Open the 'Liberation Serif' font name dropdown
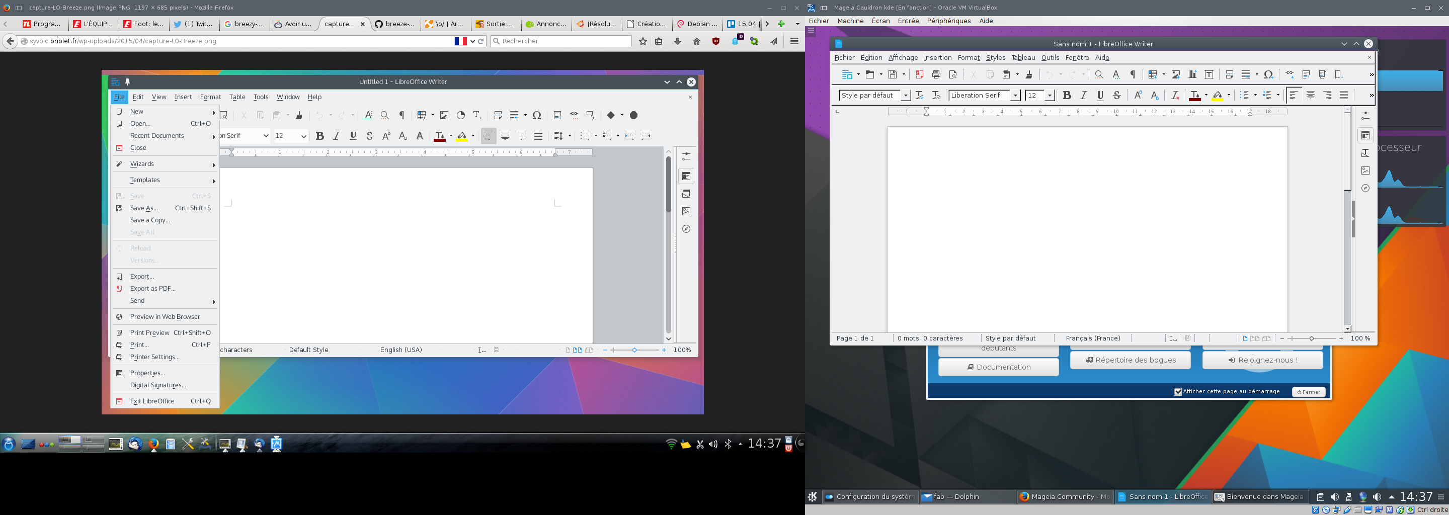The image size is (1449, 515). click(x=1015, y=96)
